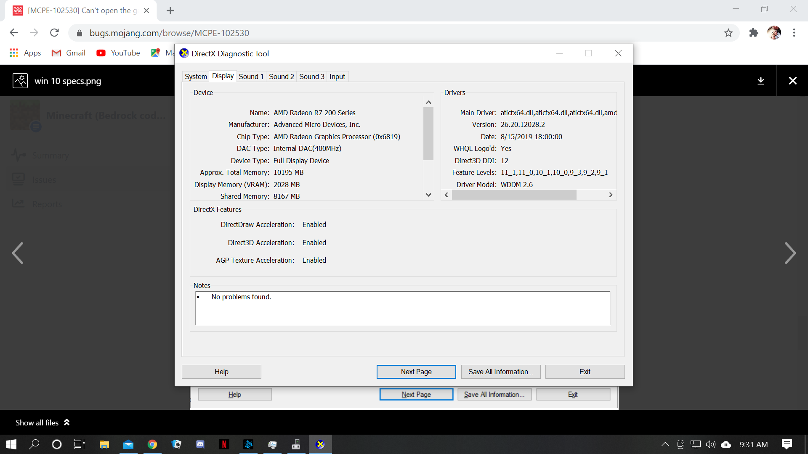The image size is (808, 454).
Task: Bookmark this page with the star icon
Action: click(728, 33)
